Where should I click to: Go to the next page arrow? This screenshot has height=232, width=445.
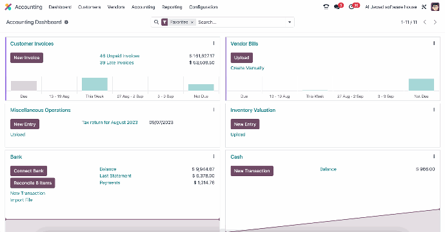click(435, 22)
